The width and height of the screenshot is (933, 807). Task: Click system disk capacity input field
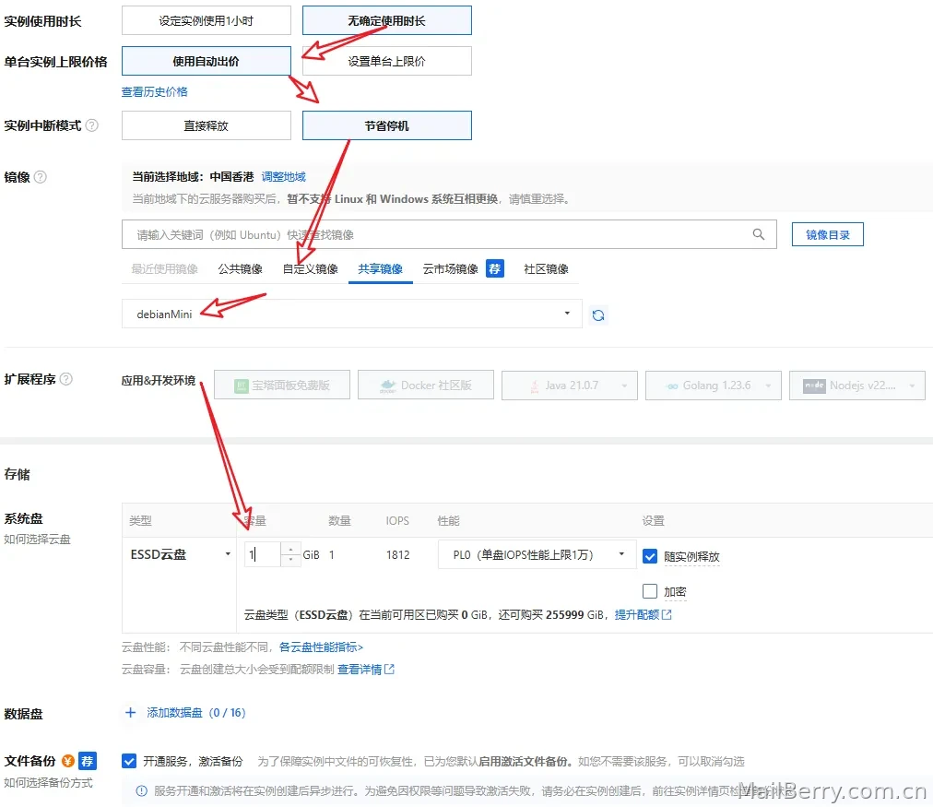(x=263, y=554)
